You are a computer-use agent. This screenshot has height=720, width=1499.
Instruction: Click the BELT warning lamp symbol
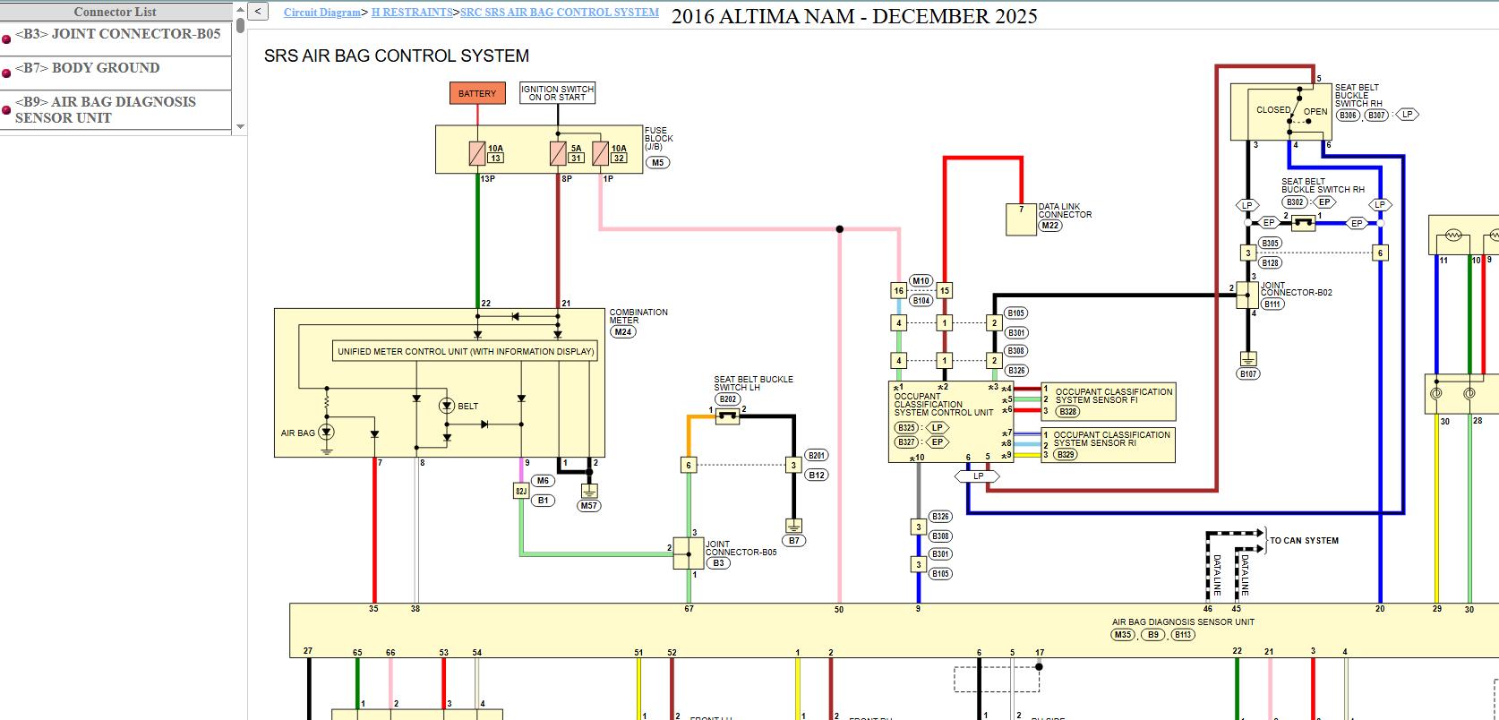point(447,406)
